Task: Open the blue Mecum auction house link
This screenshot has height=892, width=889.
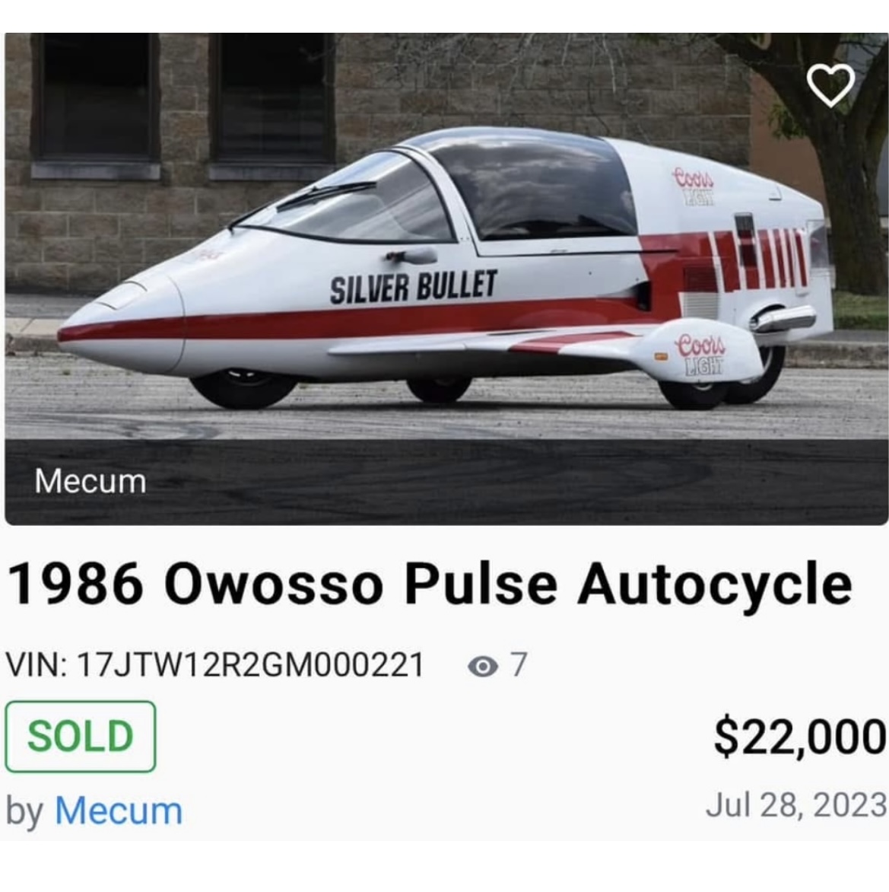Action: click(x=119, y=811)
